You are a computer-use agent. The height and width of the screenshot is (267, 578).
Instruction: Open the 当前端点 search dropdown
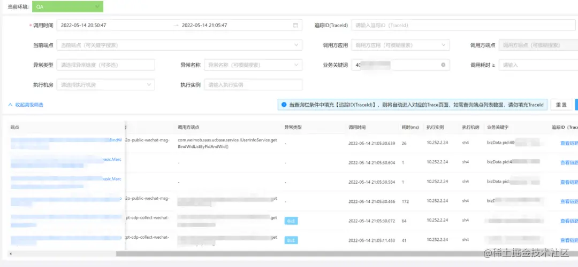tap(179, 45)
